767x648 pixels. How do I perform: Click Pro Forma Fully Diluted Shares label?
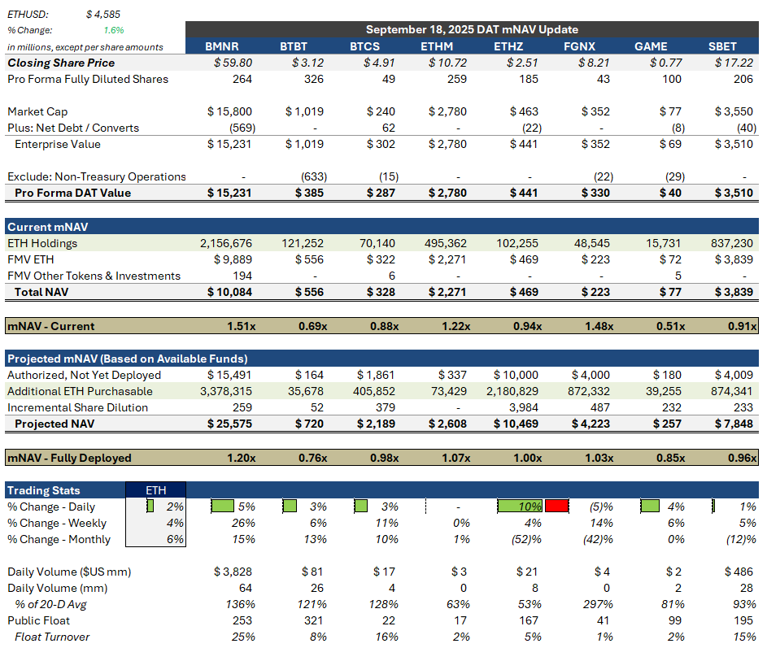tap(88, 79)
